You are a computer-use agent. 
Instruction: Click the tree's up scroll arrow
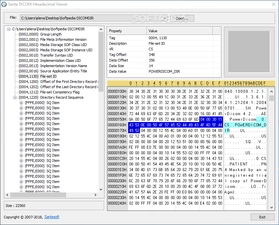click(101, 29)
